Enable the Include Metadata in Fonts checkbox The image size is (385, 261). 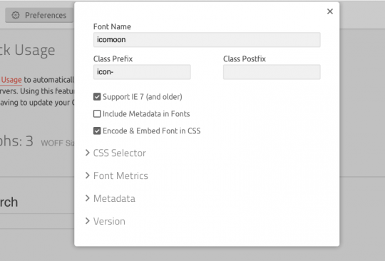click(x=97, y=113)
